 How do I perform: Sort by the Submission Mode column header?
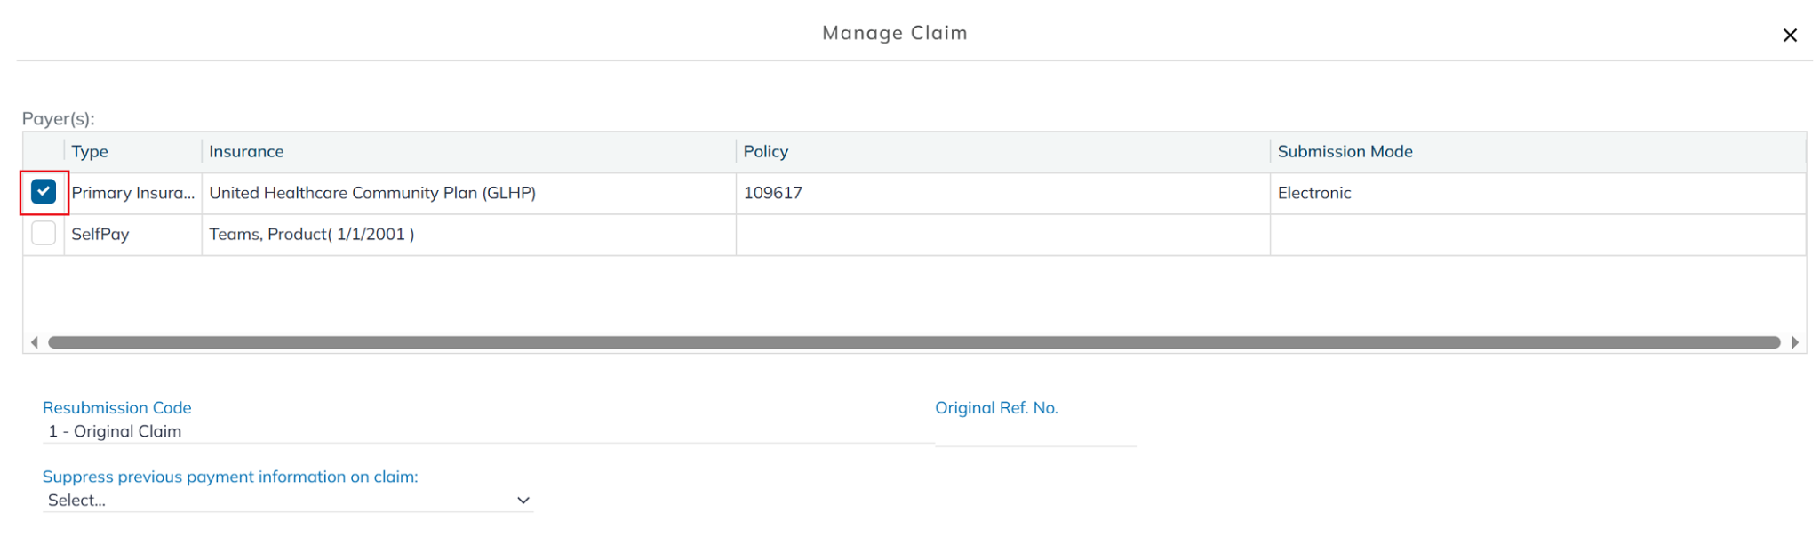click(1344, 152)
